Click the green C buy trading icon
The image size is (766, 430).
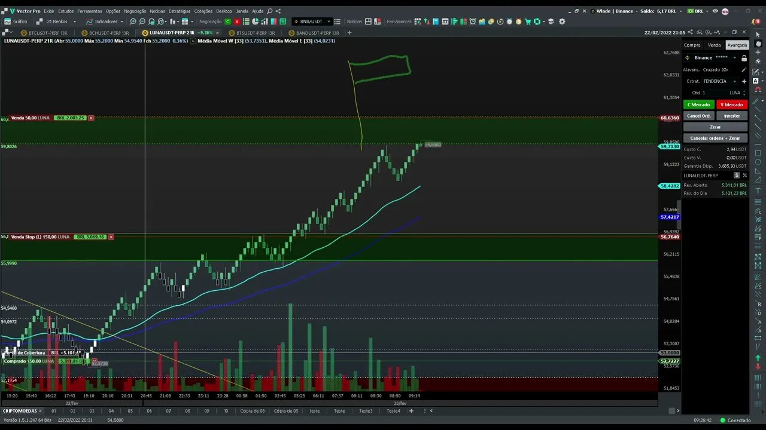click(x=228, y=21)
